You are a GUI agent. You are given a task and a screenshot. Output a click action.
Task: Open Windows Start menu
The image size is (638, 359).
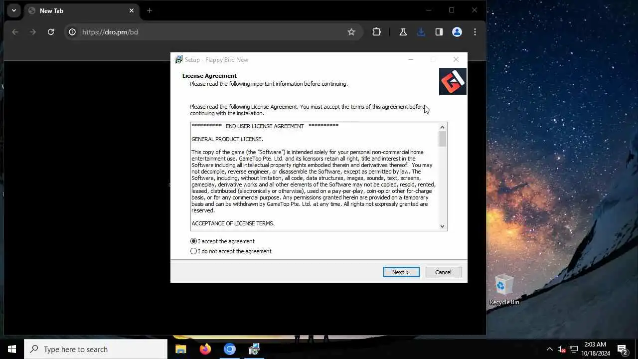click(12, 349)
